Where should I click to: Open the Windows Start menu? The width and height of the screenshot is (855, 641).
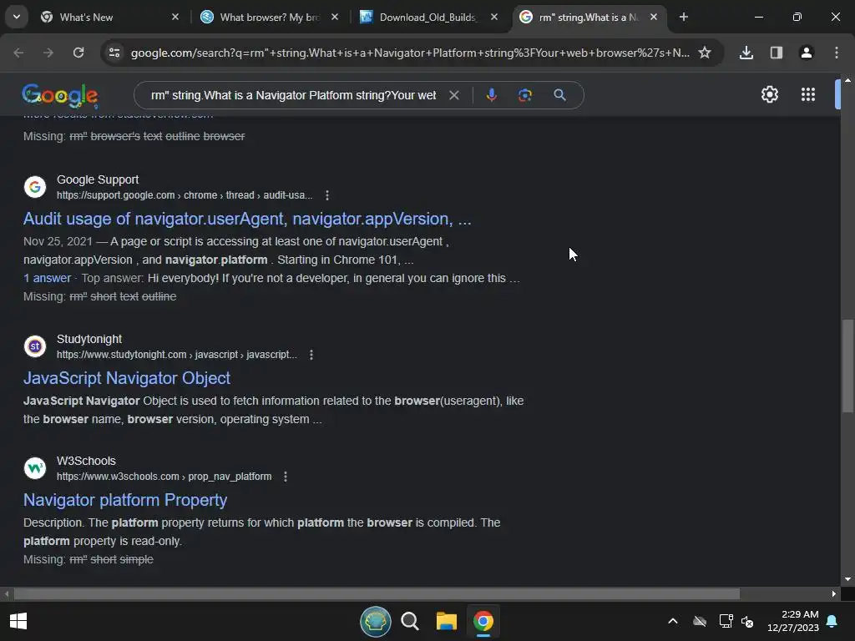pos(18,621)
